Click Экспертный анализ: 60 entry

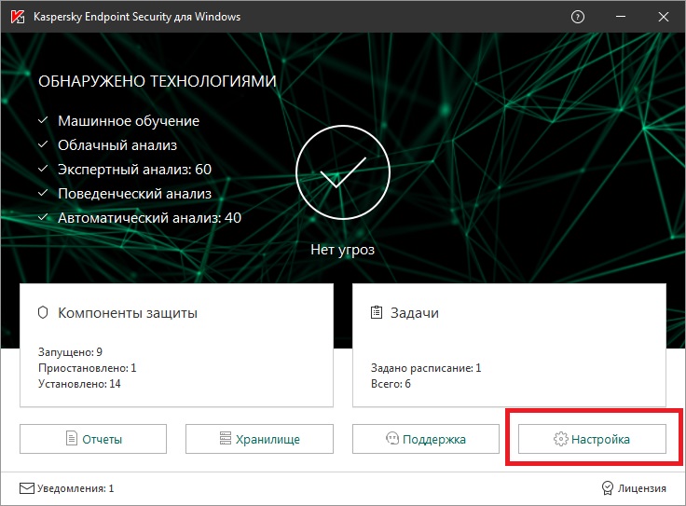[135, 170]
